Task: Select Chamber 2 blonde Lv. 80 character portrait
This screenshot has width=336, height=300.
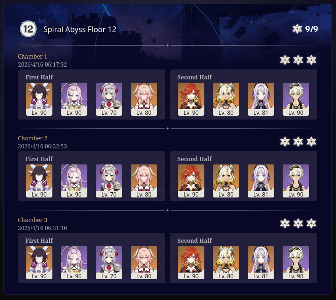Action: pos(226,181)
